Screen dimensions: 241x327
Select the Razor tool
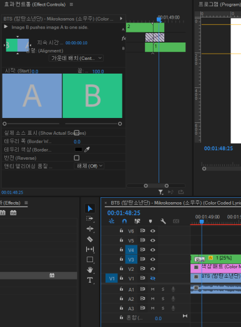(90, 239)
